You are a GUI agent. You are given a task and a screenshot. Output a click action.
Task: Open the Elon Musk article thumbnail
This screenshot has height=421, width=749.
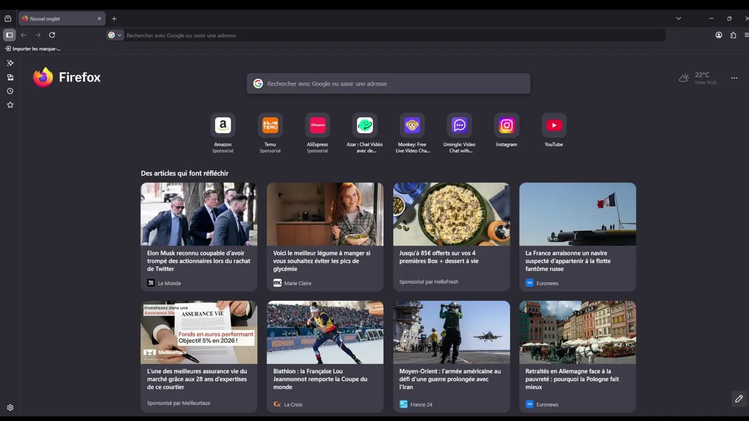199,214
